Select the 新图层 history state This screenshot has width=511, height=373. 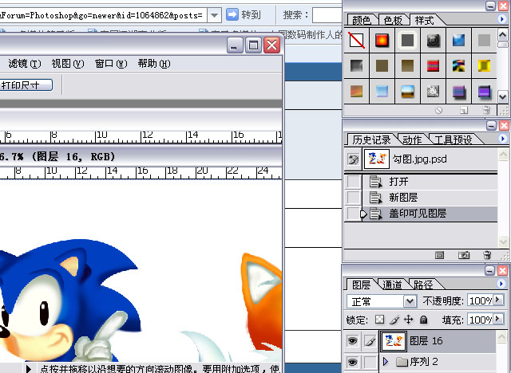430,198
